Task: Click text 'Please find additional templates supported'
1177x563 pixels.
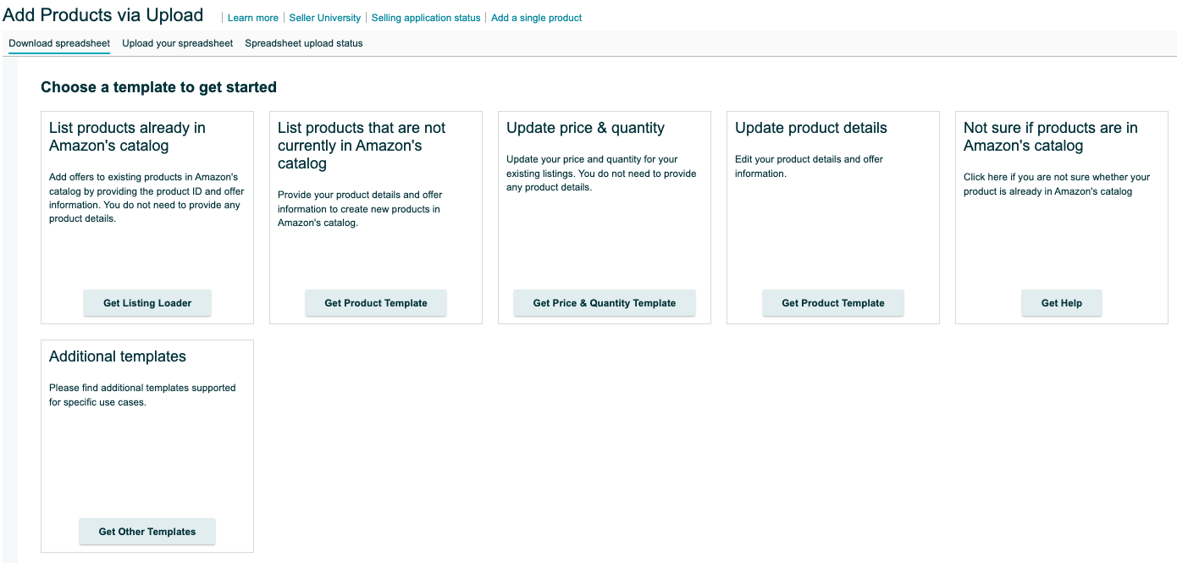Action: [142, 395]
